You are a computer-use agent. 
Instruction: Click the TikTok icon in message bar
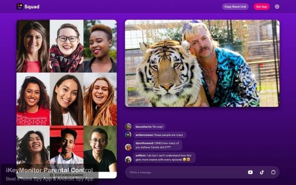[x=262, y=172]
